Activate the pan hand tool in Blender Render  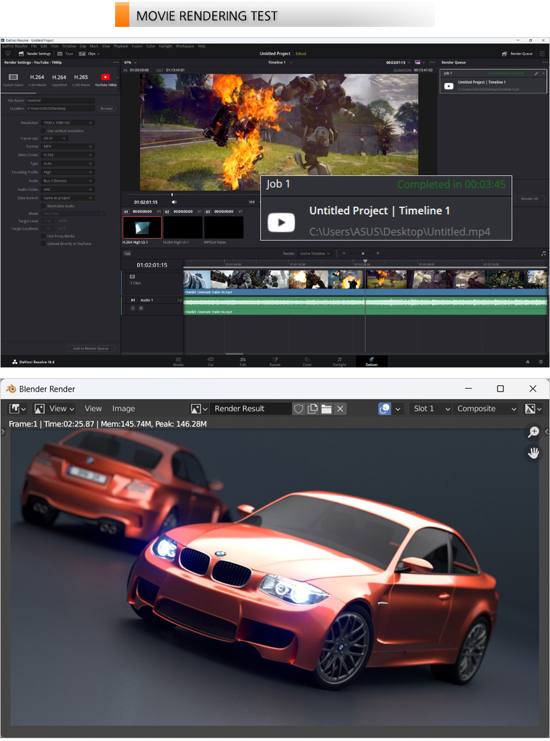click(533, 454)
